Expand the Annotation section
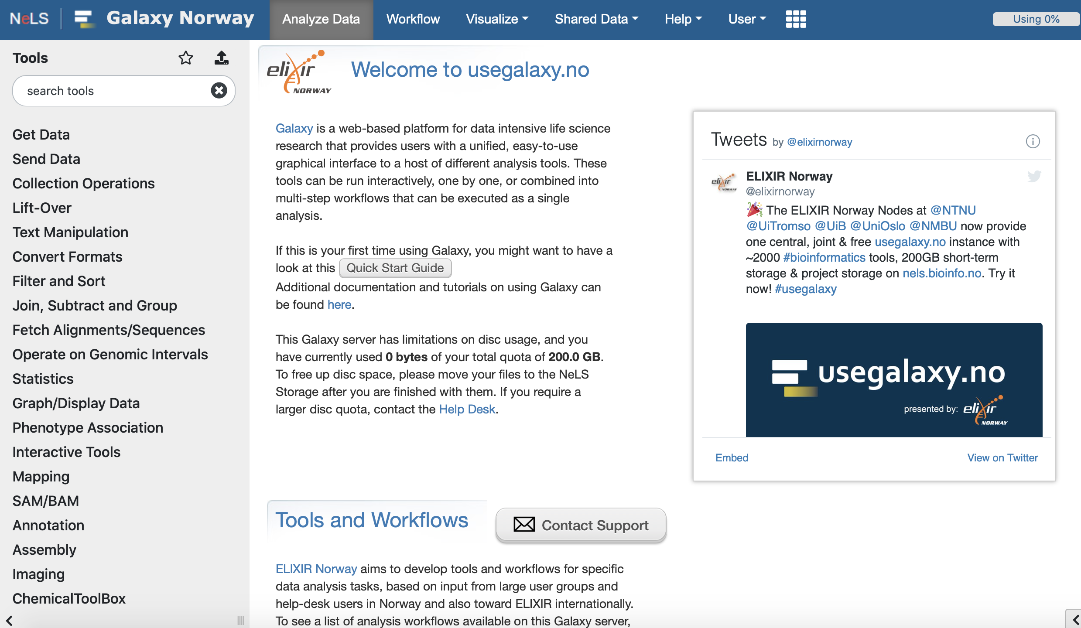Screen dimensions: 1081x628 48,525
